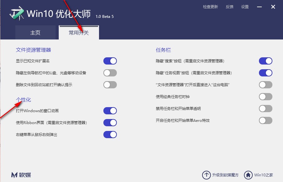Toggle 使用Ribbon界面 switch
The image size is (283, 182).
[110, 123]
